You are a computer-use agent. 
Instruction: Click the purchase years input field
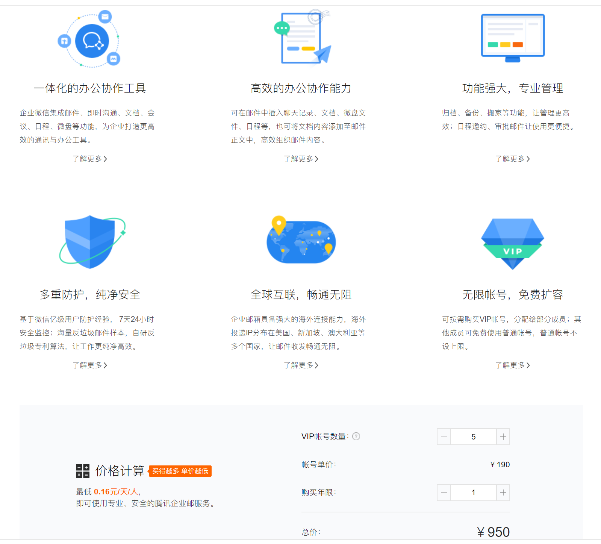click(473, 492)
